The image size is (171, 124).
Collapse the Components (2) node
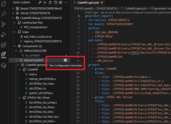click(x=14, y=46)
